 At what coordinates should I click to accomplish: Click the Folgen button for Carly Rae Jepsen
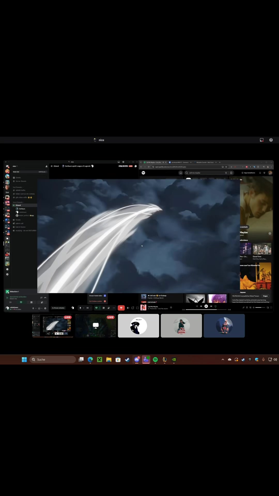[x=265, y=296]
